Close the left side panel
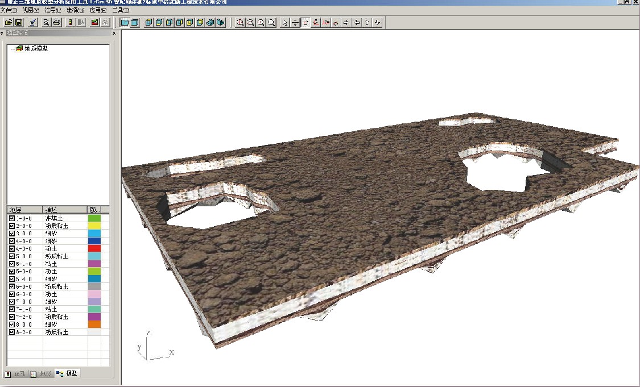 tap(114, 34)
